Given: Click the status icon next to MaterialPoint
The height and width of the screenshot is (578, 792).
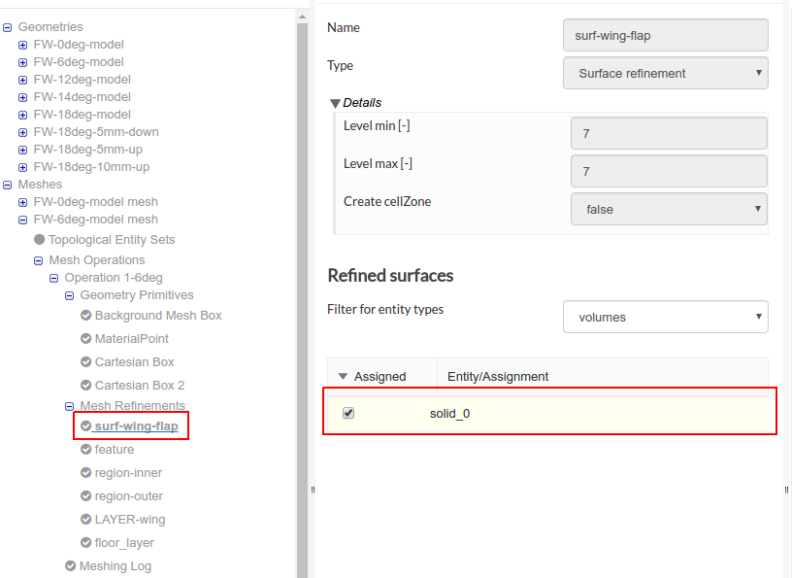Looking at the screenshot, I should point(86,339).
